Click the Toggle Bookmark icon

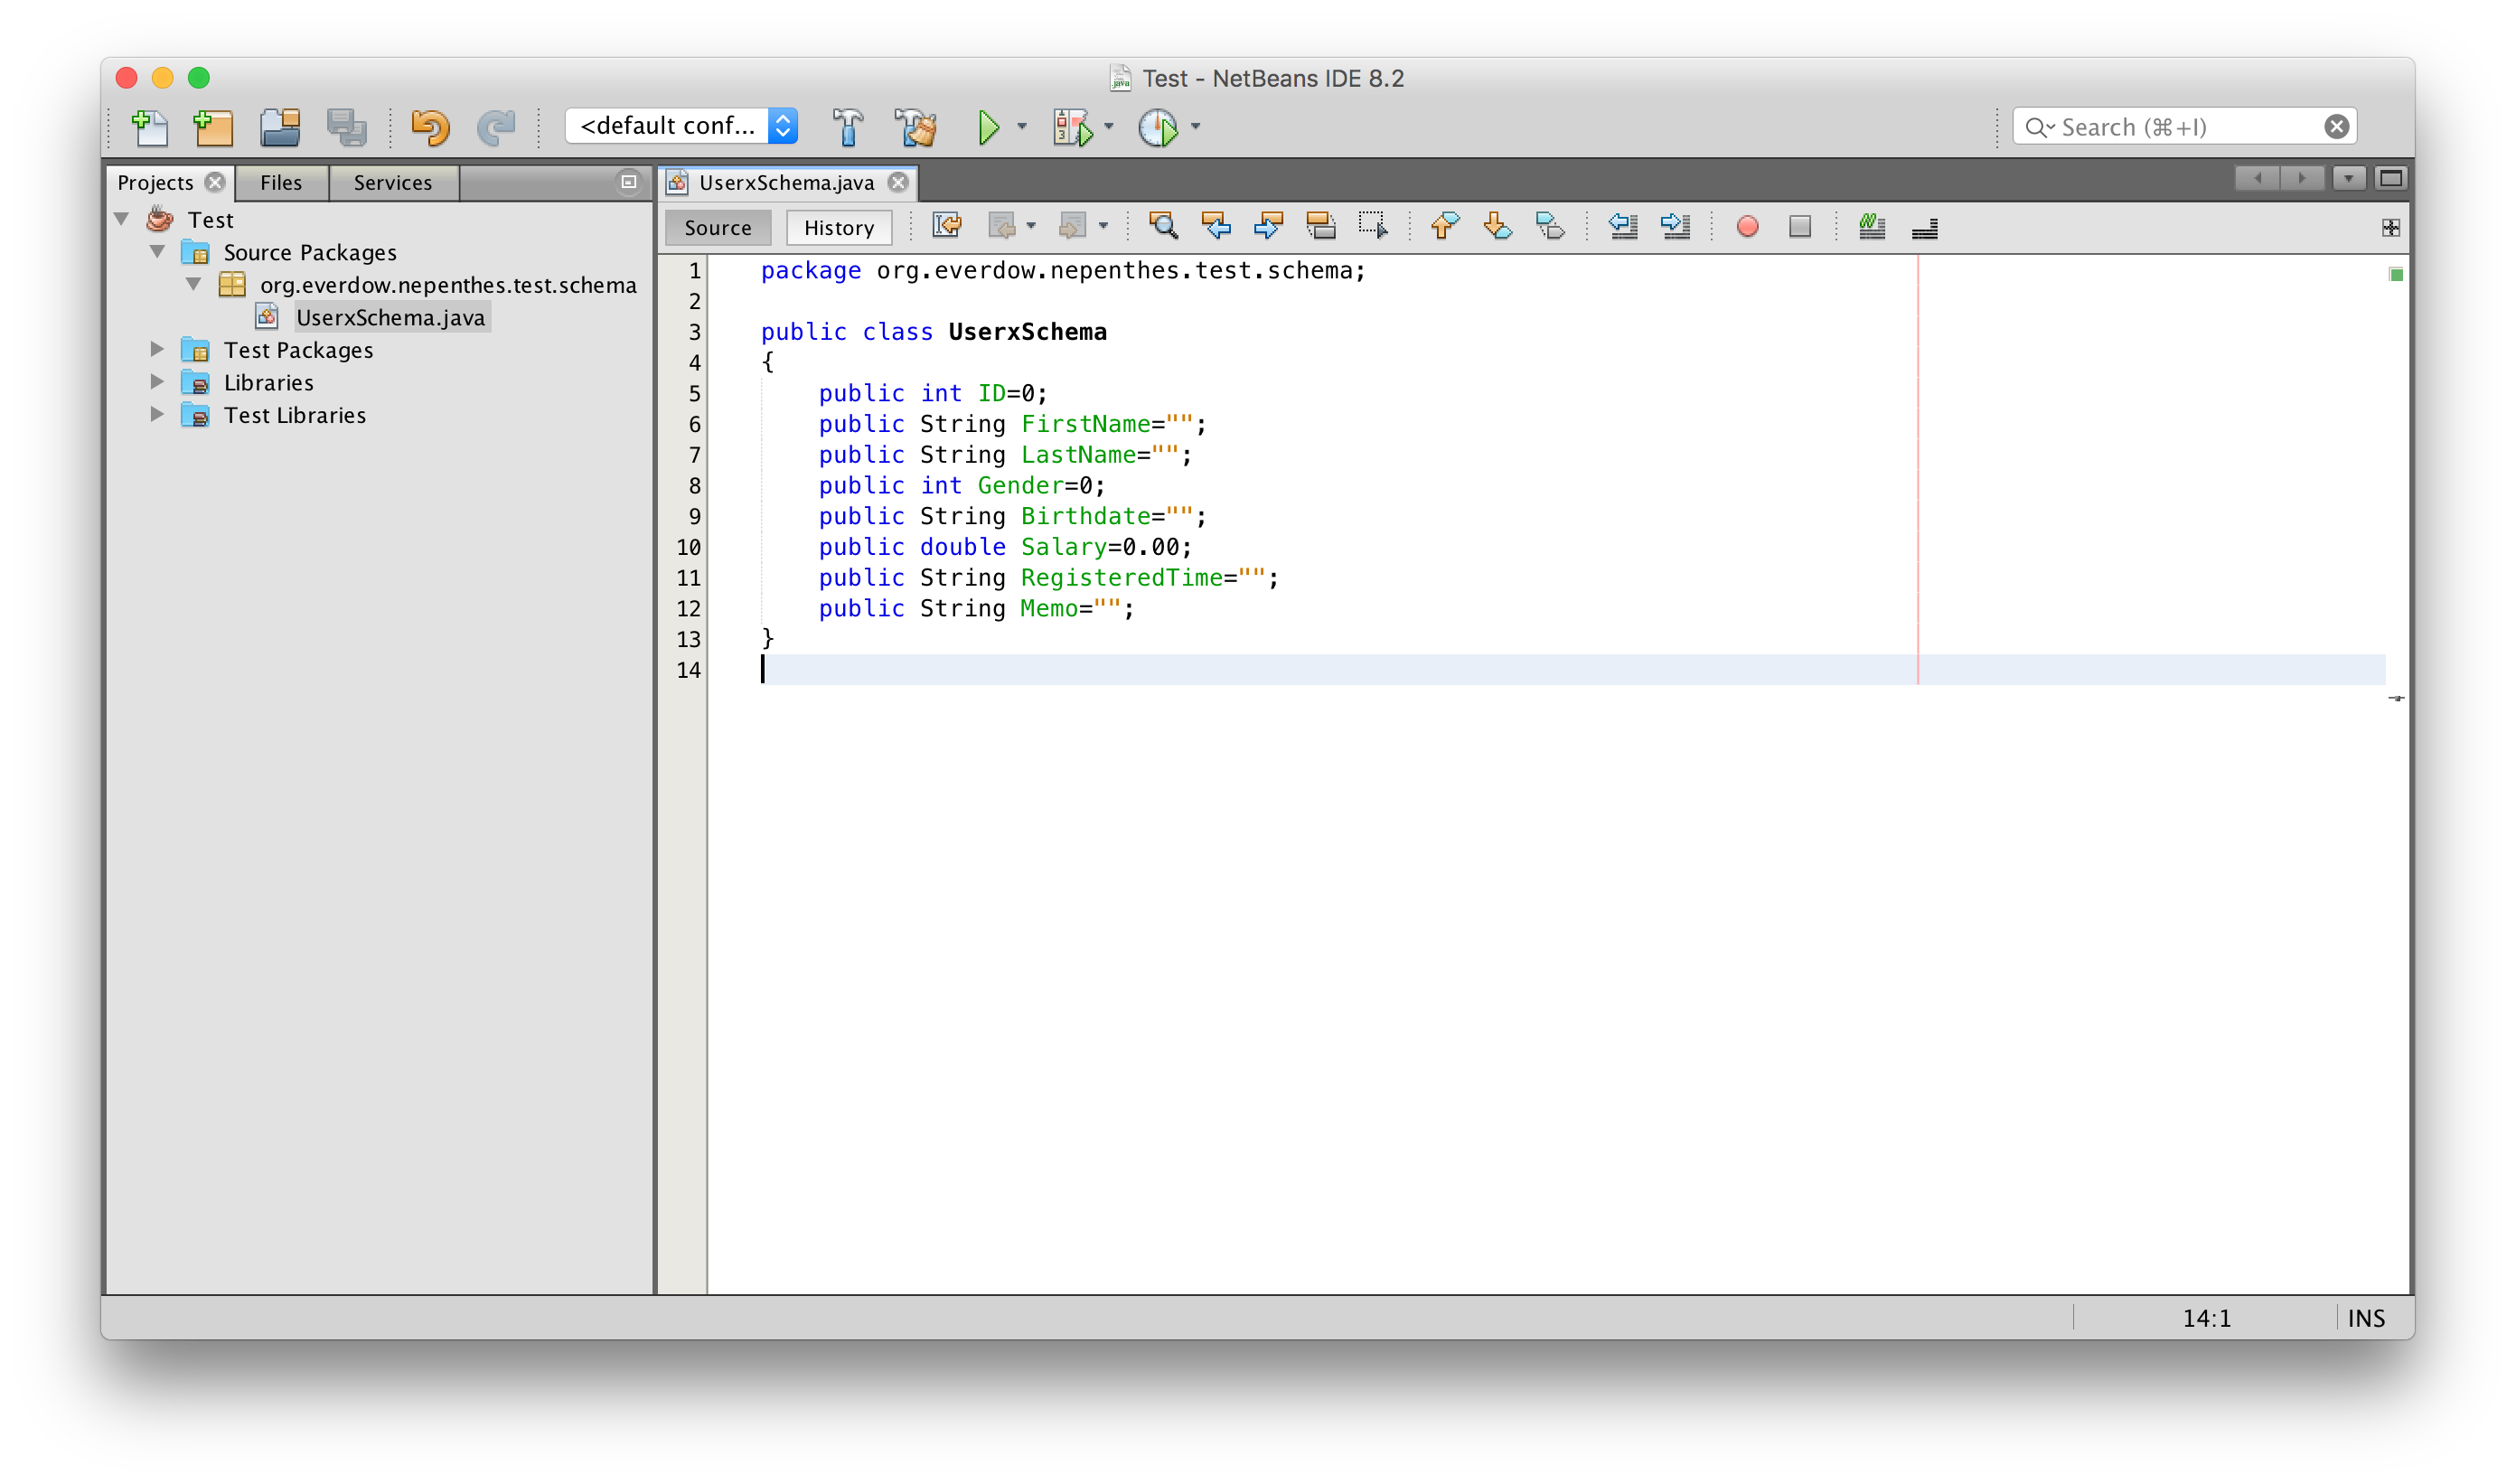1550,227
